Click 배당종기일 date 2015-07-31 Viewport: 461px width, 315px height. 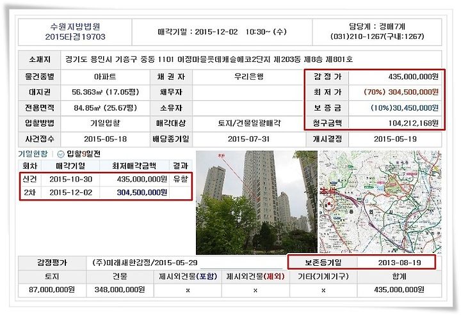point(248,139)
